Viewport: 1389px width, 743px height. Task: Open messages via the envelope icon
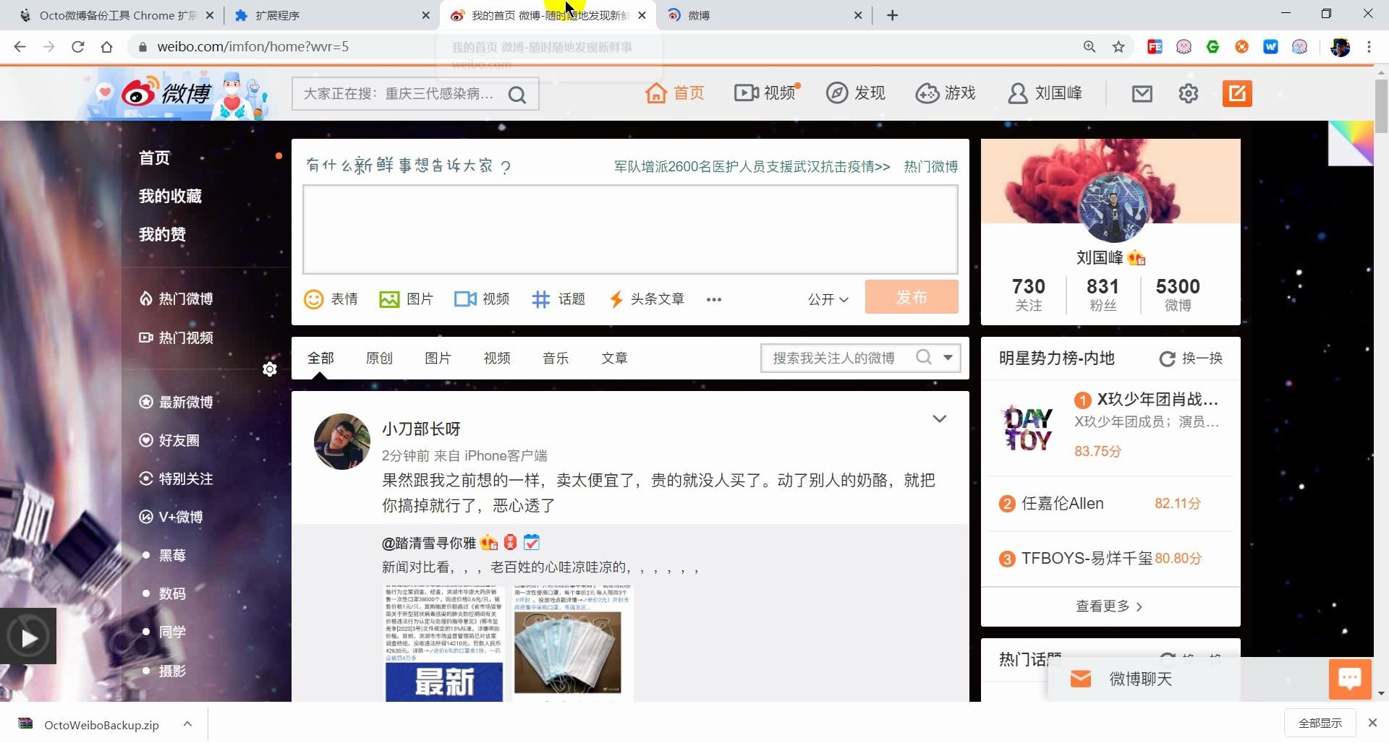[1142, 93]
